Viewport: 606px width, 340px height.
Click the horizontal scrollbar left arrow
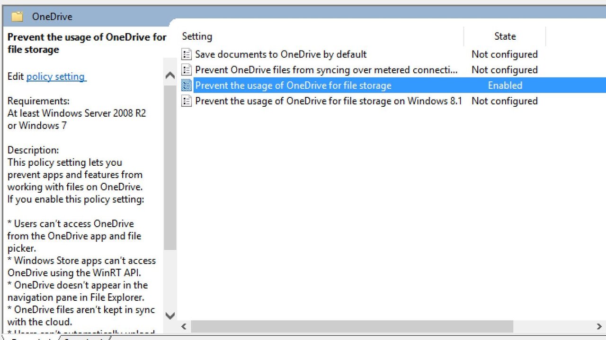pos(184,326)
